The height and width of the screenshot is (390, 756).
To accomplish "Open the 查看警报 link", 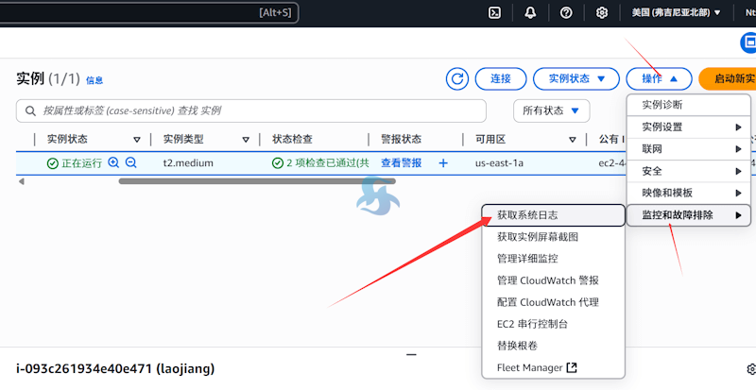I will (x=401, y=163).
